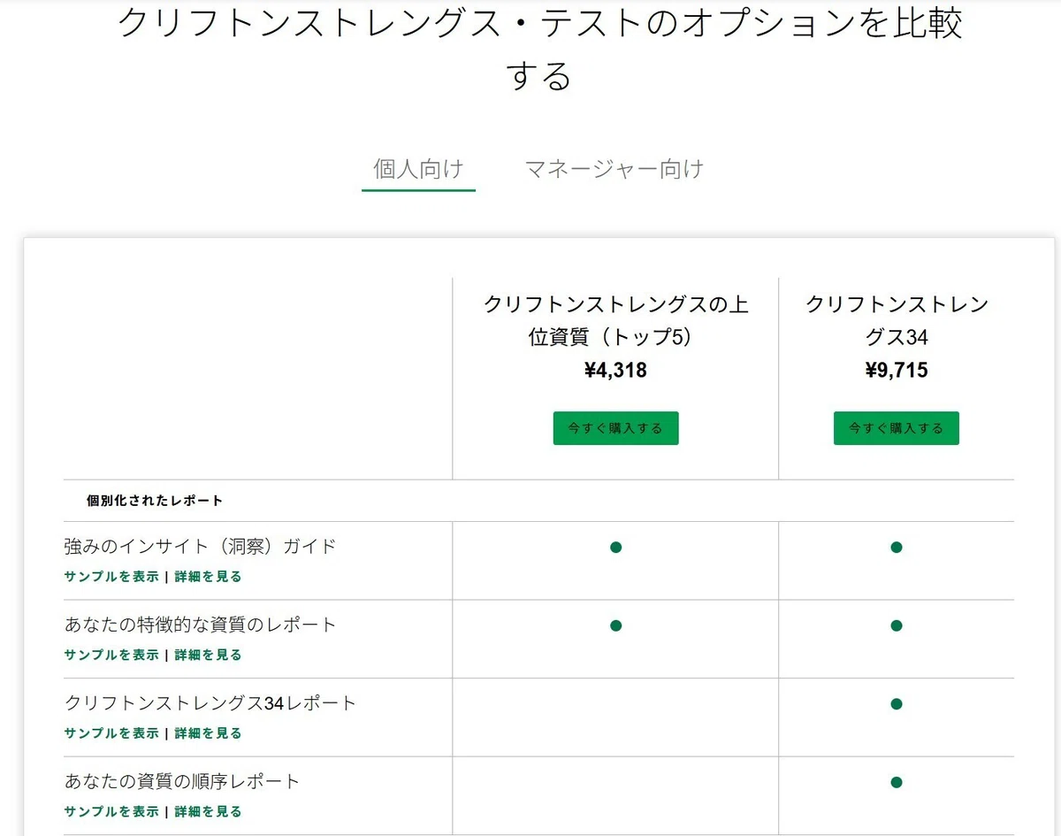
Task: Click the page heading クリフトンストレングス・テストのオプションを比較する
Action: (539, 49)
